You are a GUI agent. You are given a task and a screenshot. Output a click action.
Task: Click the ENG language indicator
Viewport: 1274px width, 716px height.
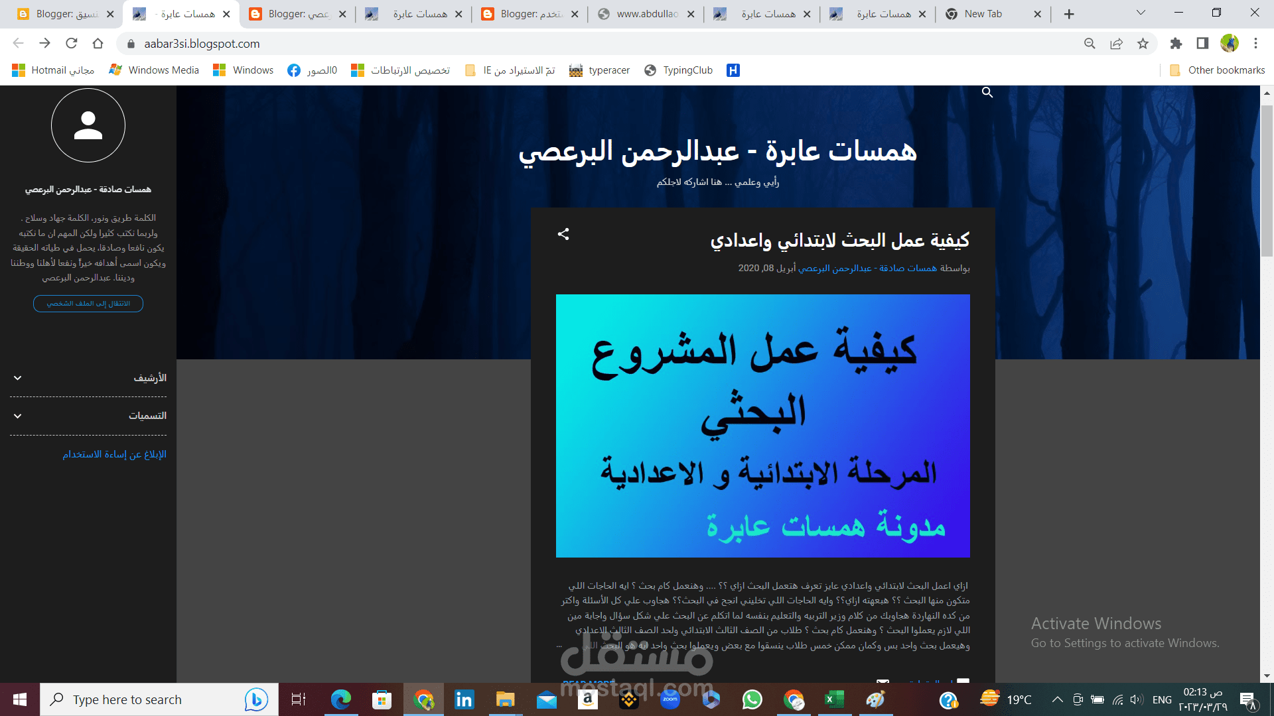[1162, 699]
